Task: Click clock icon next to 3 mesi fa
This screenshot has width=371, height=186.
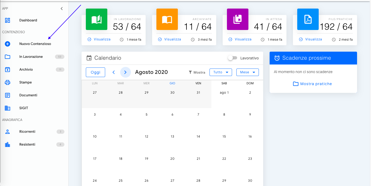Action: point(193,40)
